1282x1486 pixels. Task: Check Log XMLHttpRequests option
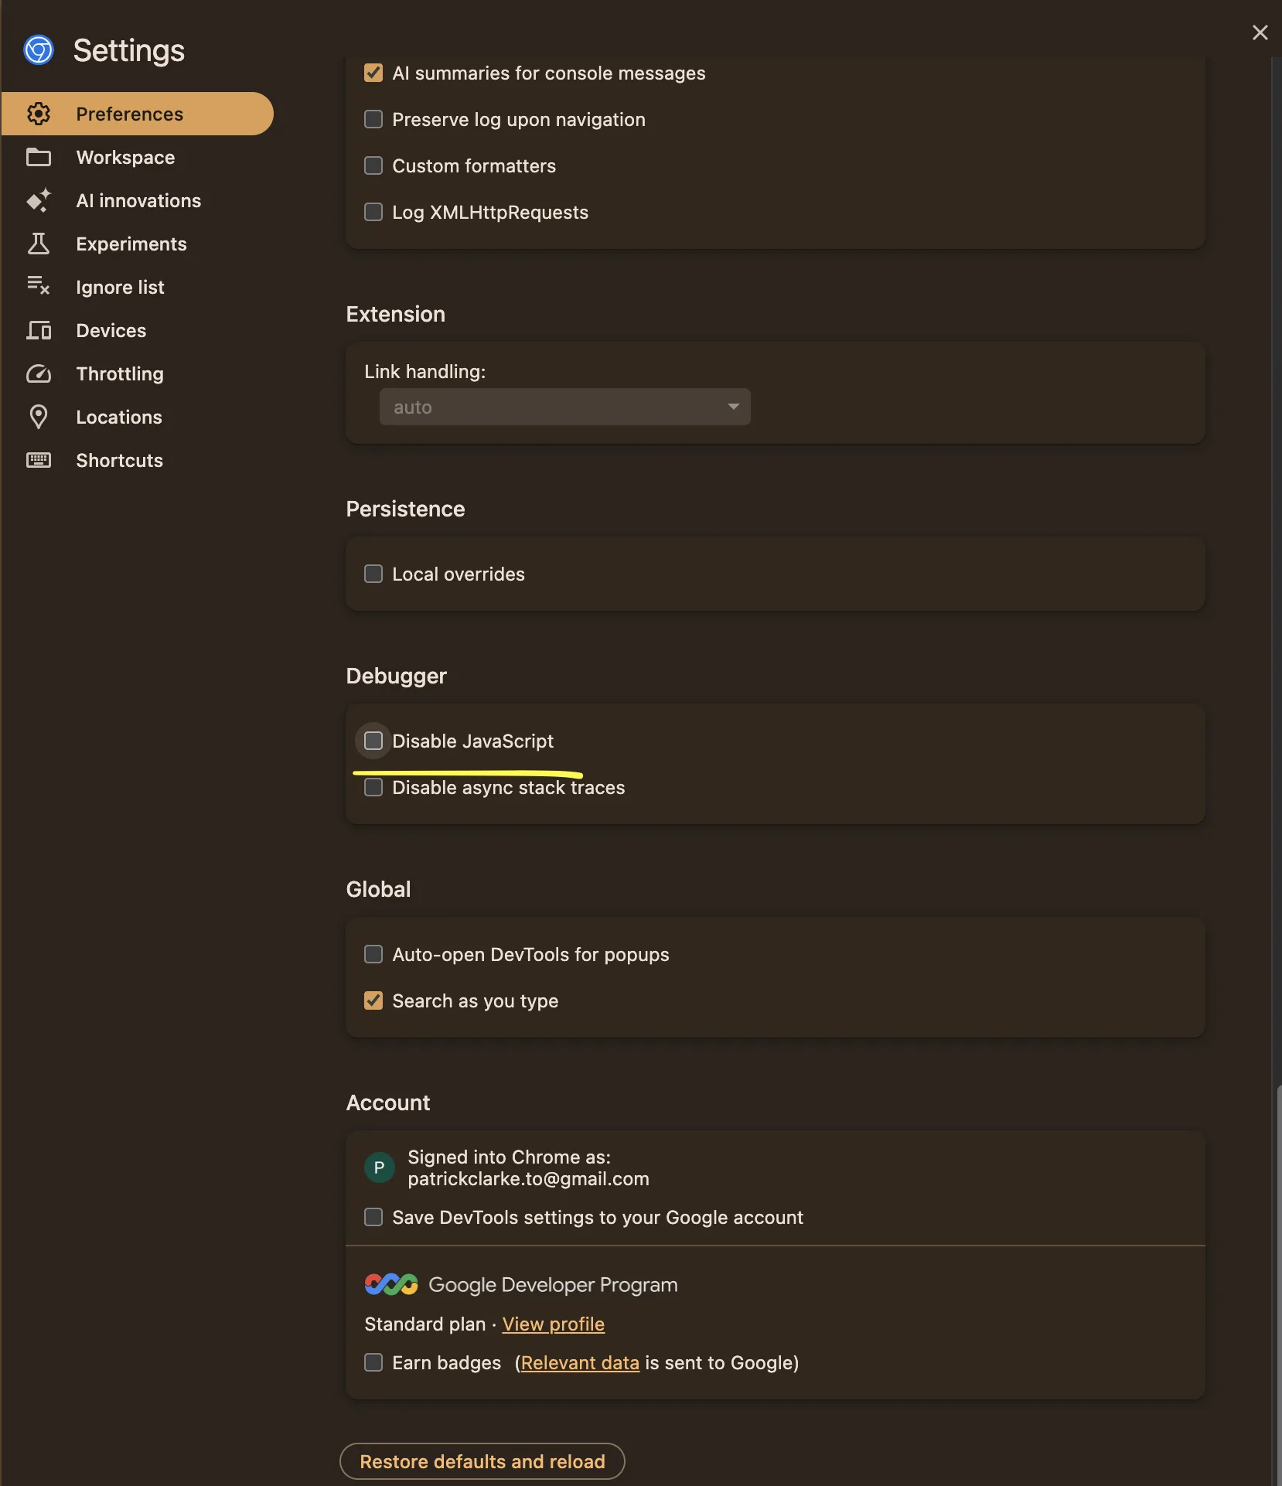(373, 212)
